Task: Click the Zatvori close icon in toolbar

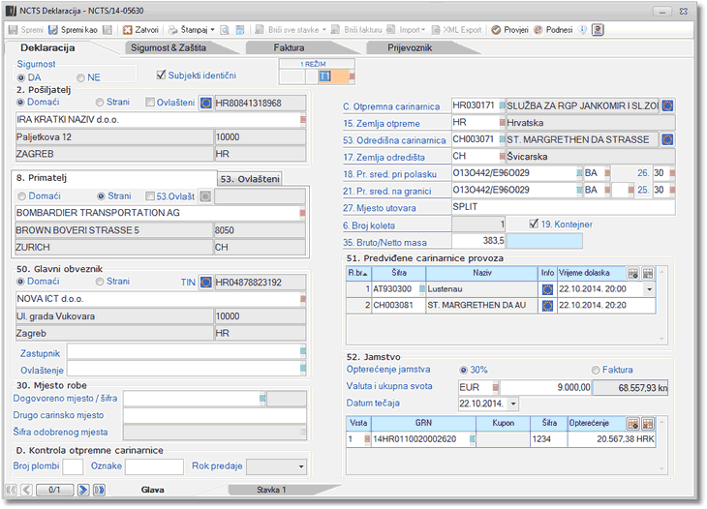Action: [128, 30]
